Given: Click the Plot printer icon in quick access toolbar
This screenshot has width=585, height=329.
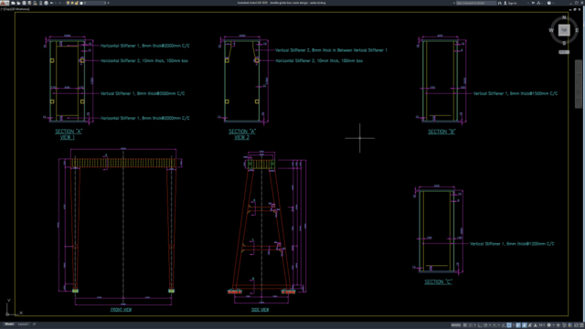Looking at the screenshot, I should tap(47, 3).
